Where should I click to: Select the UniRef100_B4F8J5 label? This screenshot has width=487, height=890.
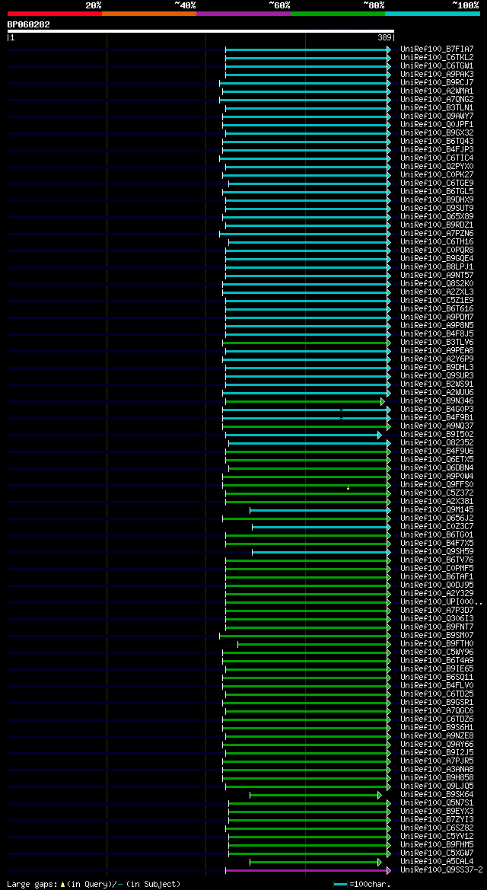(x=437, y=333)
